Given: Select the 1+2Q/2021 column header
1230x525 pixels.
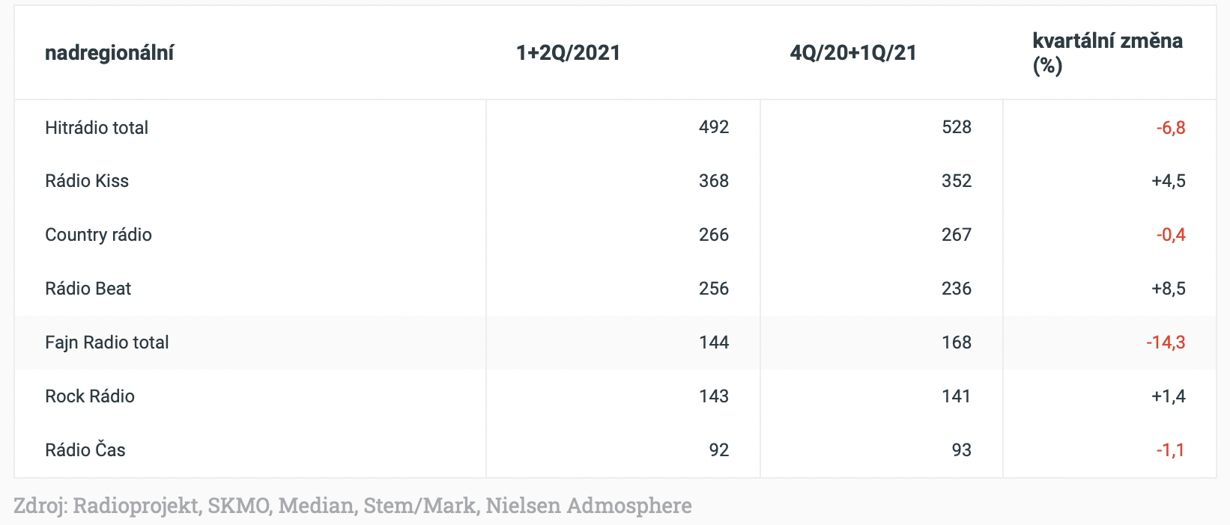Looking at the screenshot, I should click(568, 53).
